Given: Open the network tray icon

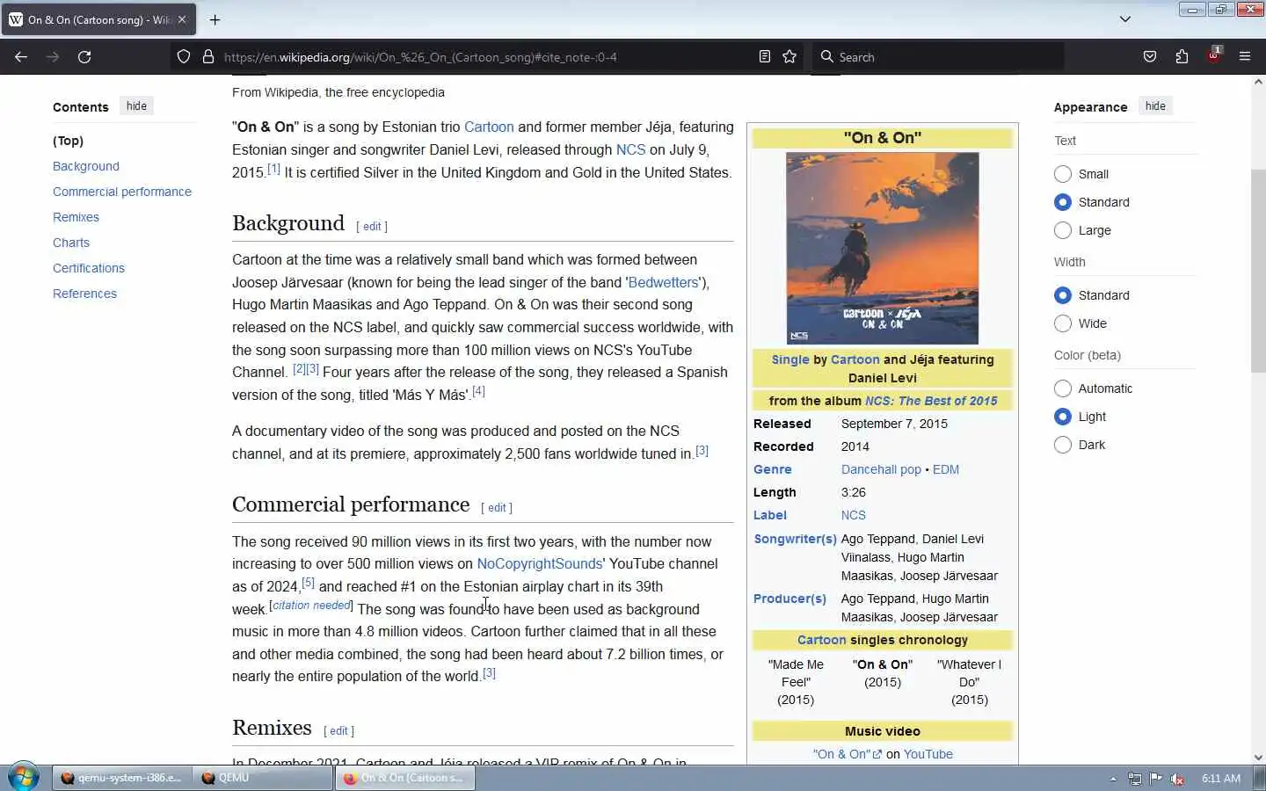Looking at the screenshot, I should click(x=1135, y=779).
